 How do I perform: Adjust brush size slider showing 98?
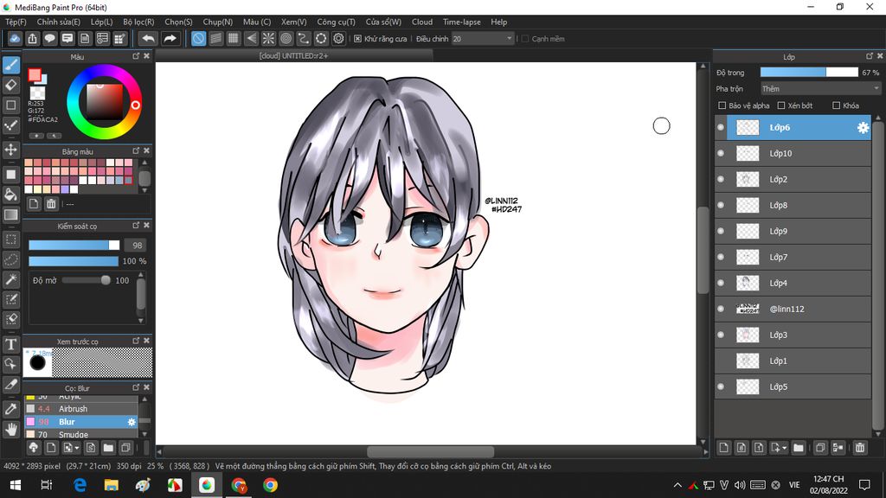(x=74, y=245)
